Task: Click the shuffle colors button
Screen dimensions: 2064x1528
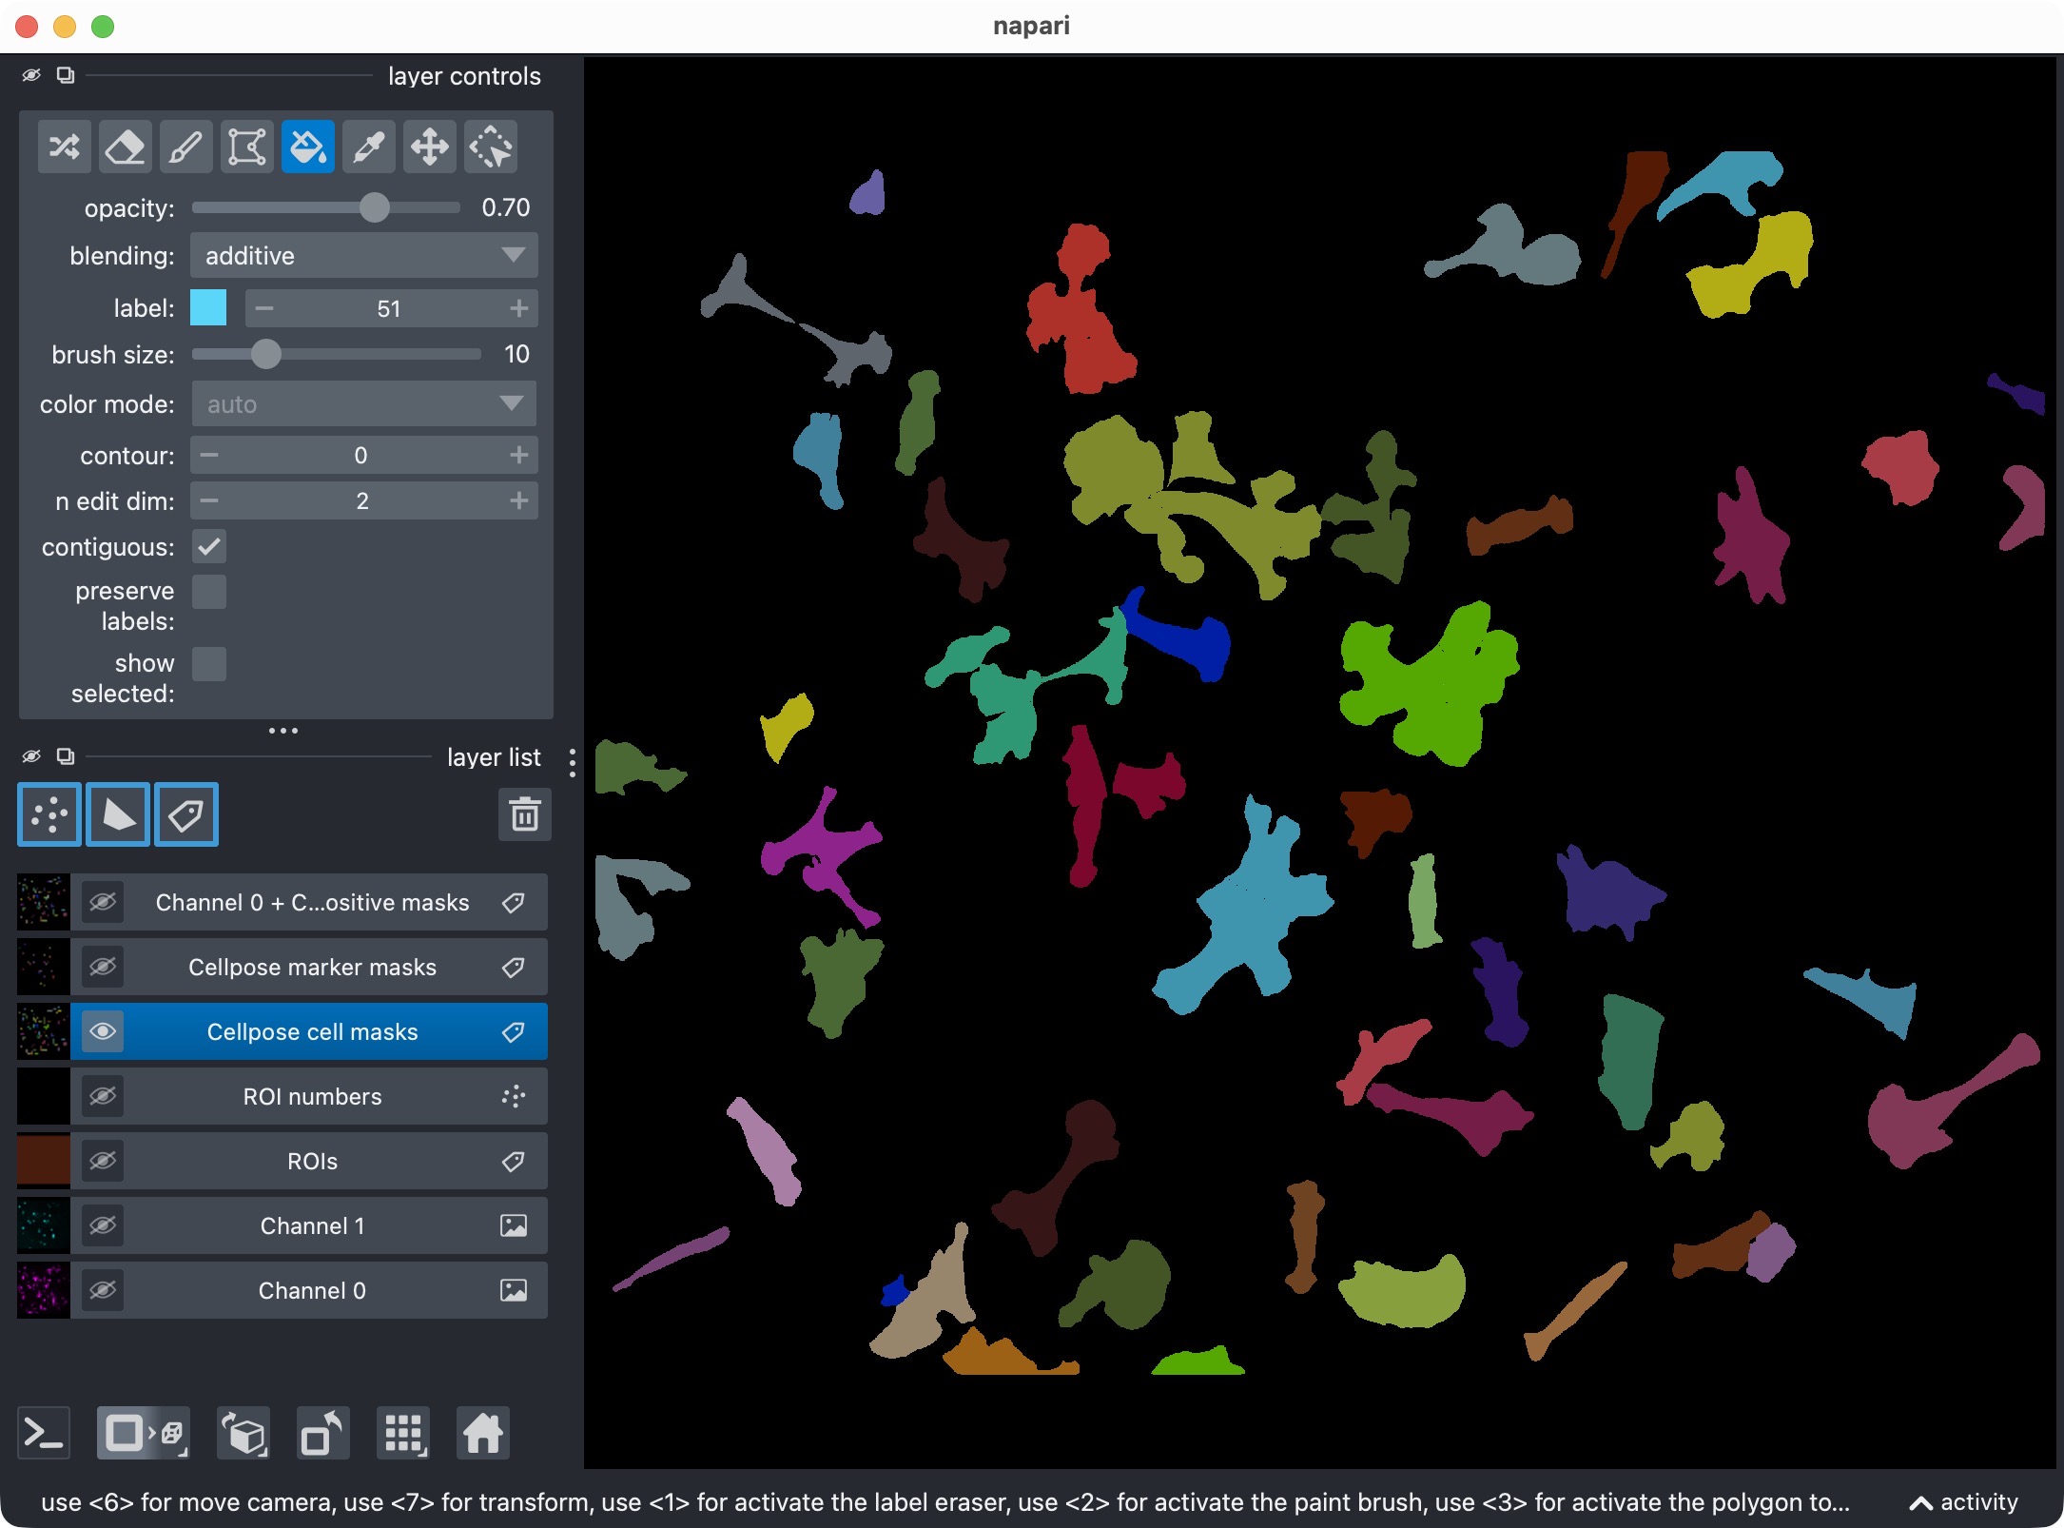Action: point(65,147)
